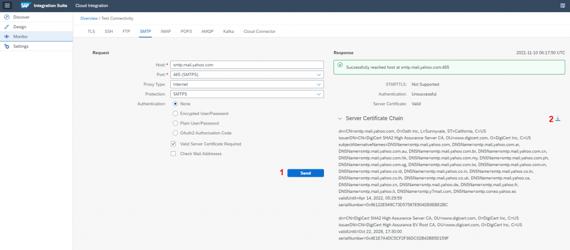Click the Host input field

coord(247,64)
